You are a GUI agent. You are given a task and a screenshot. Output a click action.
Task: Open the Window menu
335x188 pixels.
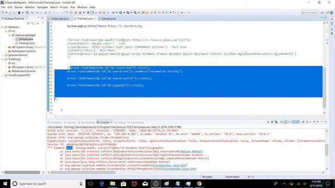(82, 7)
